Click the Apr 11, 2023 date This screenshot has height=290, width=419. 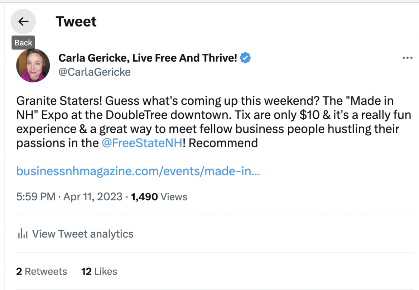tap(93, 197)
